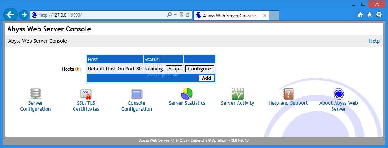
Task: Open the Server Statistics pie chart icon
Action: (x=187, y=94)
